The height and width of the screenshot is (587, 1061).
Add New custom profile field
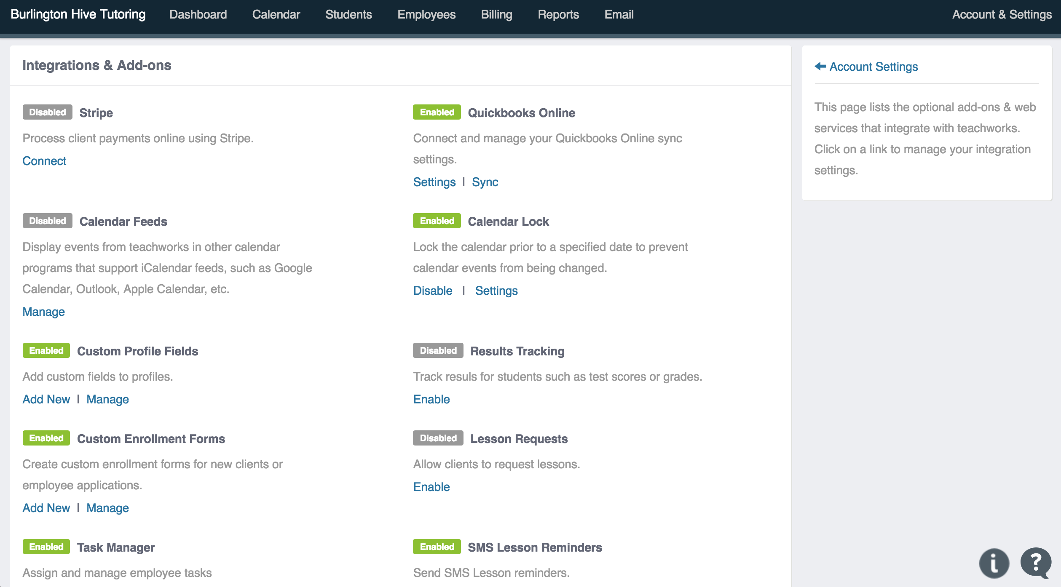coord(46,399)
